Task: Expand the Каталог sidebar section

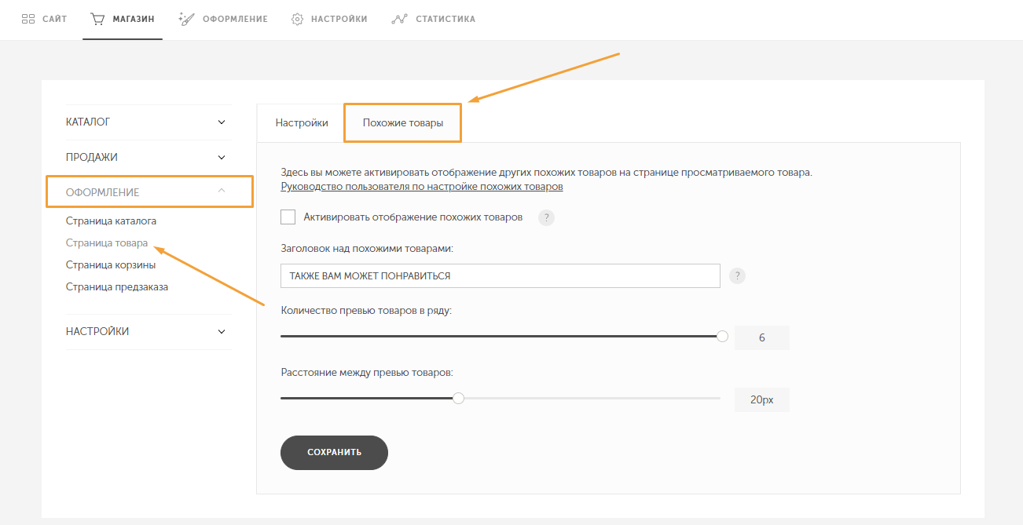Action: coord(148,122)
